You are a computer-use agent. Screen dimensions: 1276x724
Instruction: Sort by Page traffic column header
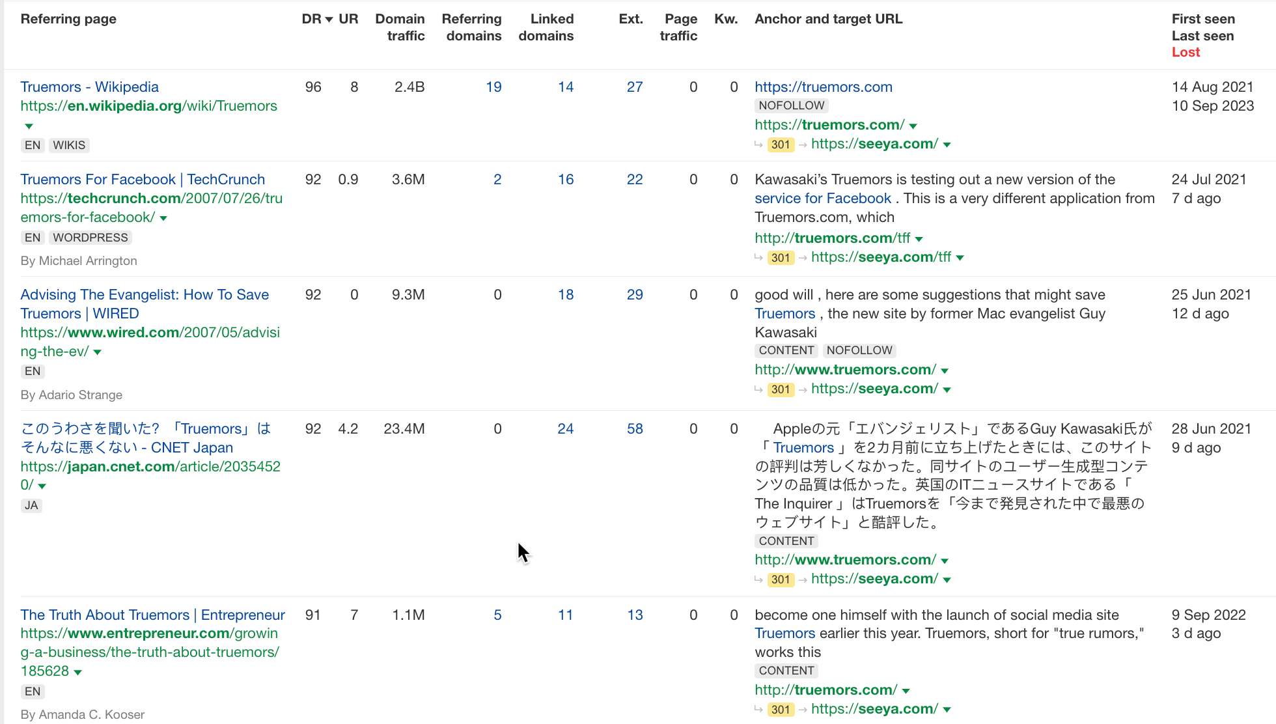tap(678, 27)
